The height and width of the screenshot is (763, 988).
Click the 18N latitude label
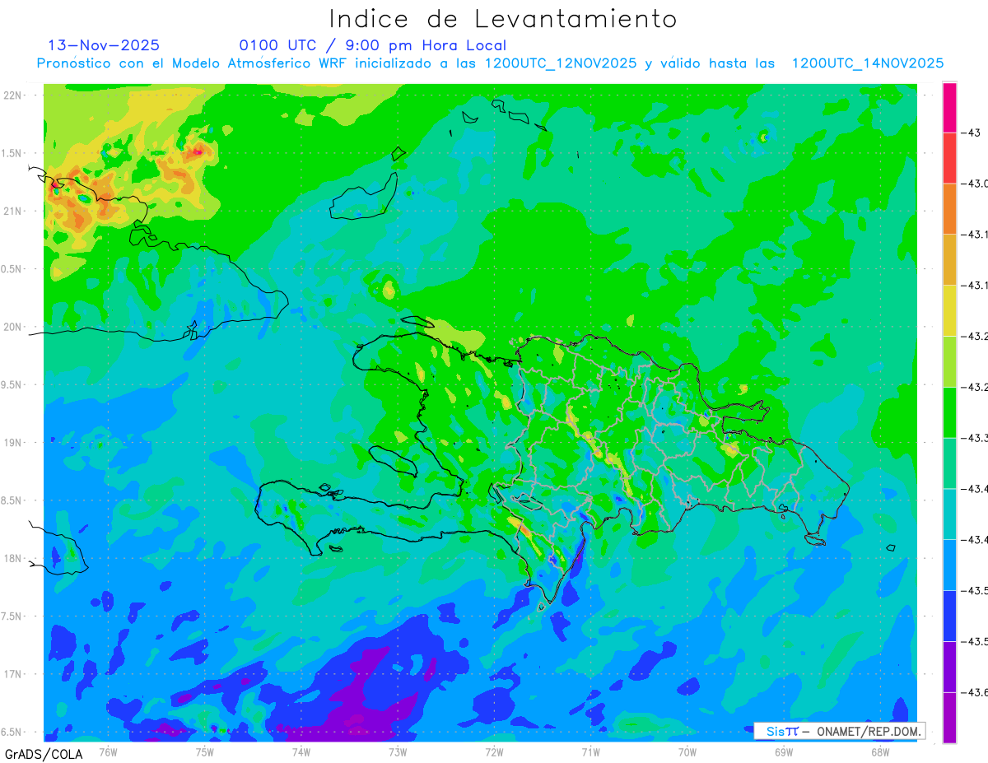(12, 559)
